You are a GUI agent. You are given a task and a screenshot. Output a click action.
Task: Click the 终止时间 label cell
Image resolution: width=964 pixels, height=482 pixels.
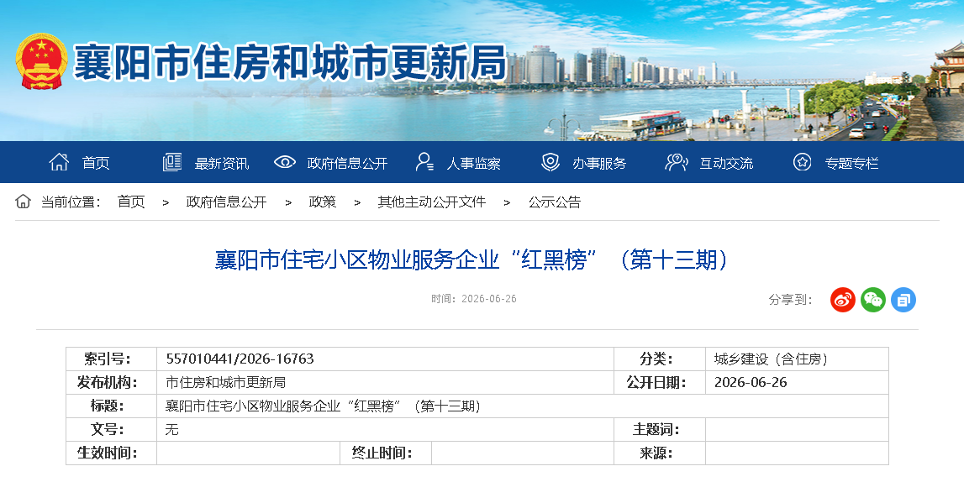pos(386,453)
